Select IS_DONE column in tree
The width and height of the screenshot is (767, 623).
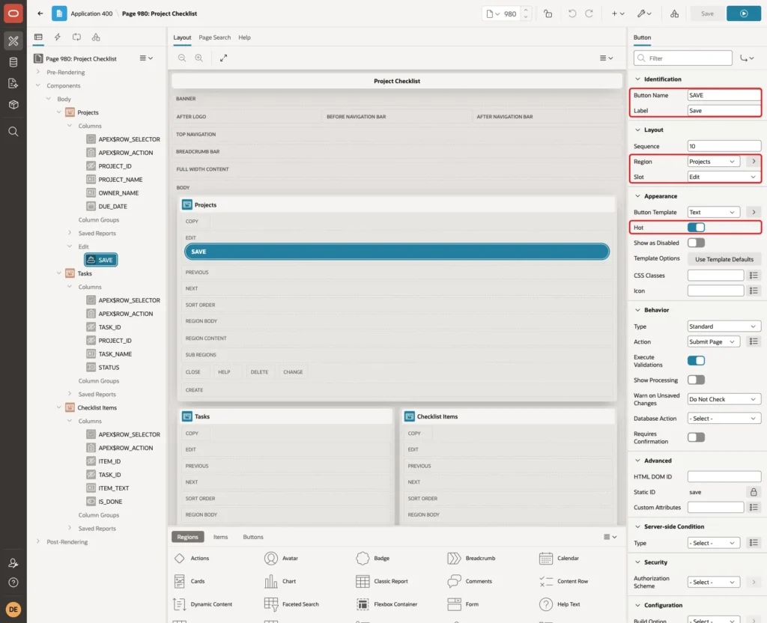(x=110, y=501)
